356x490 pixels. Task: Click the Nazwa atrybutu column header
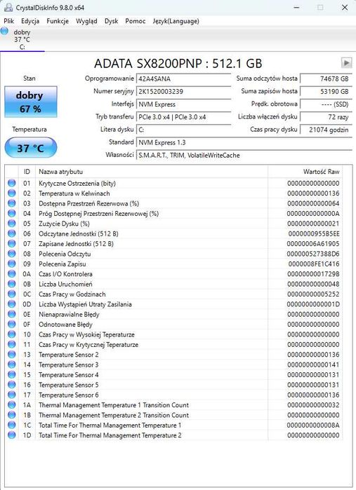(152, 172)
